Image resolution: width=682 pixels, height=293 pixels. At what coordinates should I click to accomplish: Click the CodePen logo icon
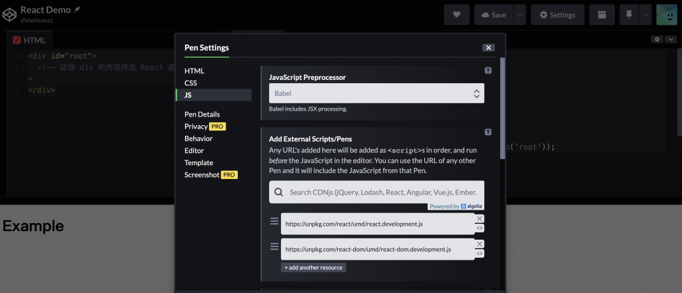tap(9, 14)
